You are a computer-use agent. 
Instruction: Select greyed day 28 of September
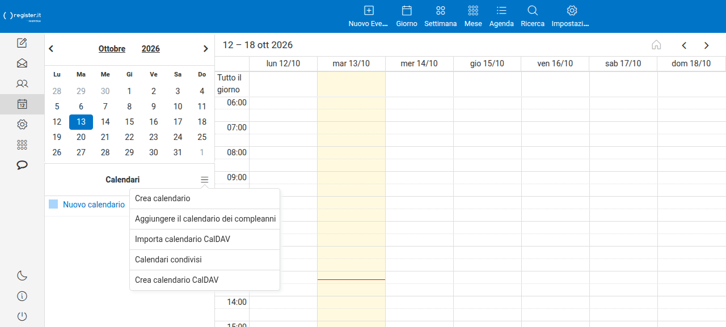click(x=57, y=91)
